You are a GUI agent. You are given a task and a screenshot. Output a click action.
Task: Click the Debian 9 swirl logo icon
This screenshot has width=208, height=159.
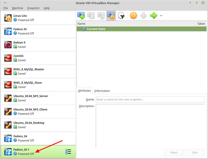(x=8, y=45)
